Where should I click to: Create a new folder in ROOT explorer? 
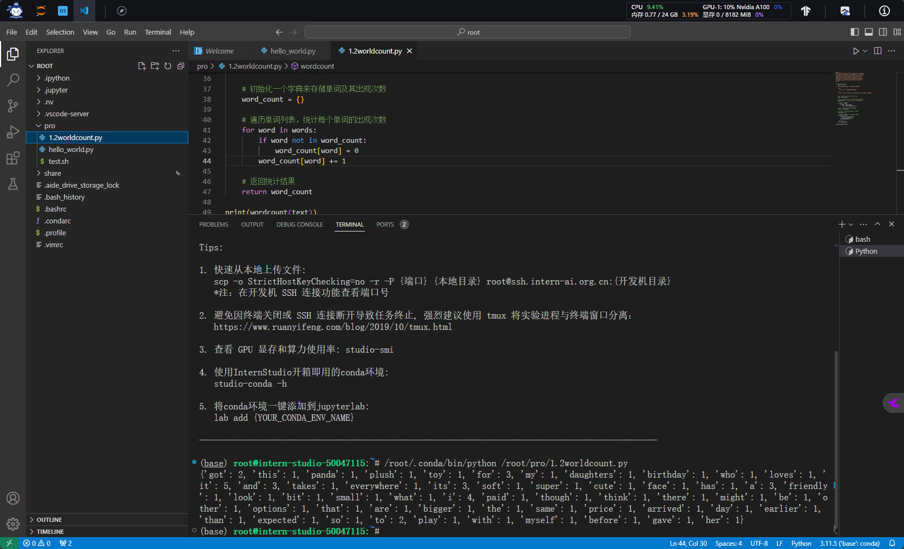tap(155, 66)
